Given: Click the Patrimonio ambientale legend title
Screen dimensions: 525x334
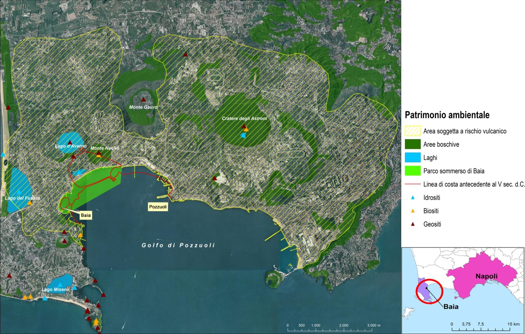Looking at the screenshot, I should [x=447, y=115].
